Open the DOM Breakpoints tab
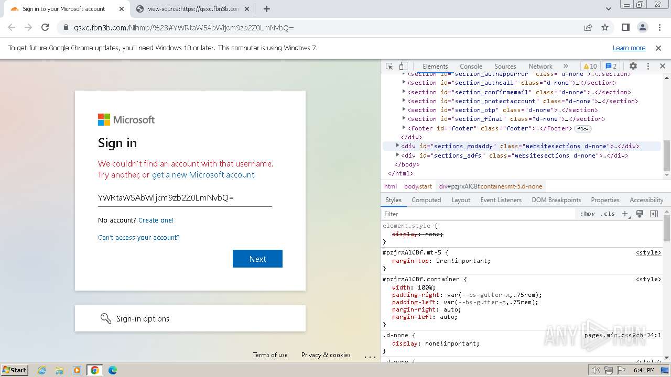671x377 pixels. click(x=556, y=200)
